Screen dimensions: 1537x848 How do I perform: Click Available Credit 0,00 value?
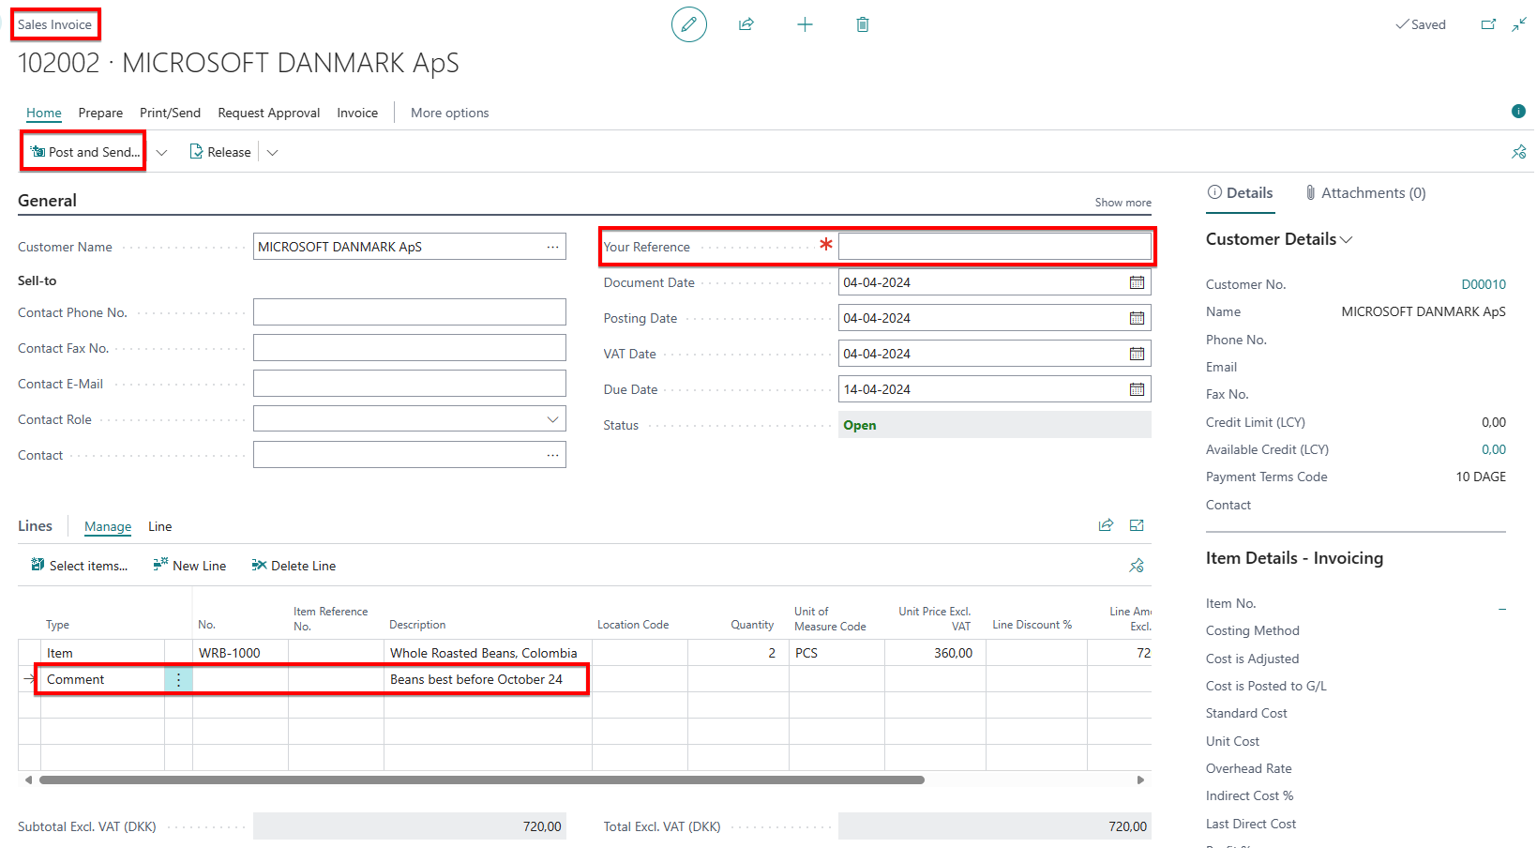[x=1494, y=449]
